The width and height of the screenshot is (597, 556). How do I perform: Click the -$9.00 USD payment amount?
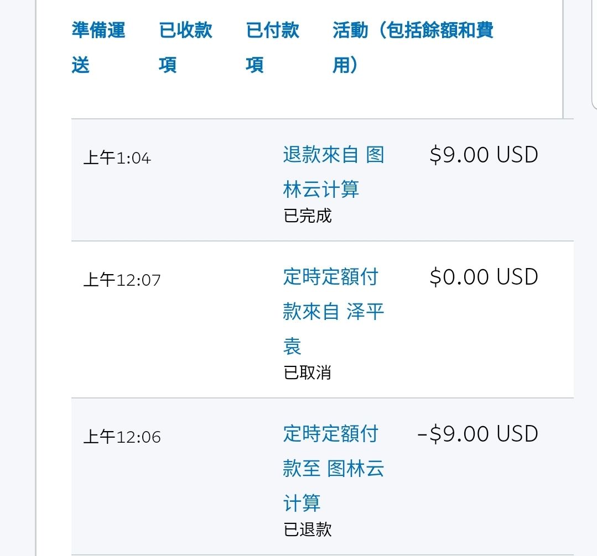tap(477, 434)
